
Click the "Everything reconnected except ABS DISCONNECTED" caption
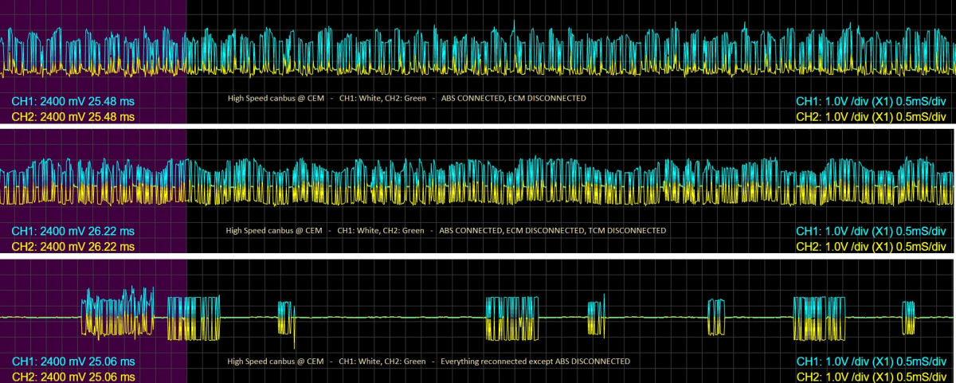point(535,362)
